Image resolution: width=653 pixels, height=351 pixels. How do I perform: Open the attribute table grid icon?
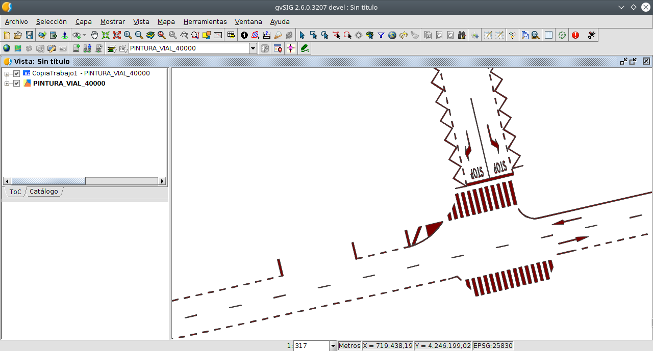pos(231,35)
